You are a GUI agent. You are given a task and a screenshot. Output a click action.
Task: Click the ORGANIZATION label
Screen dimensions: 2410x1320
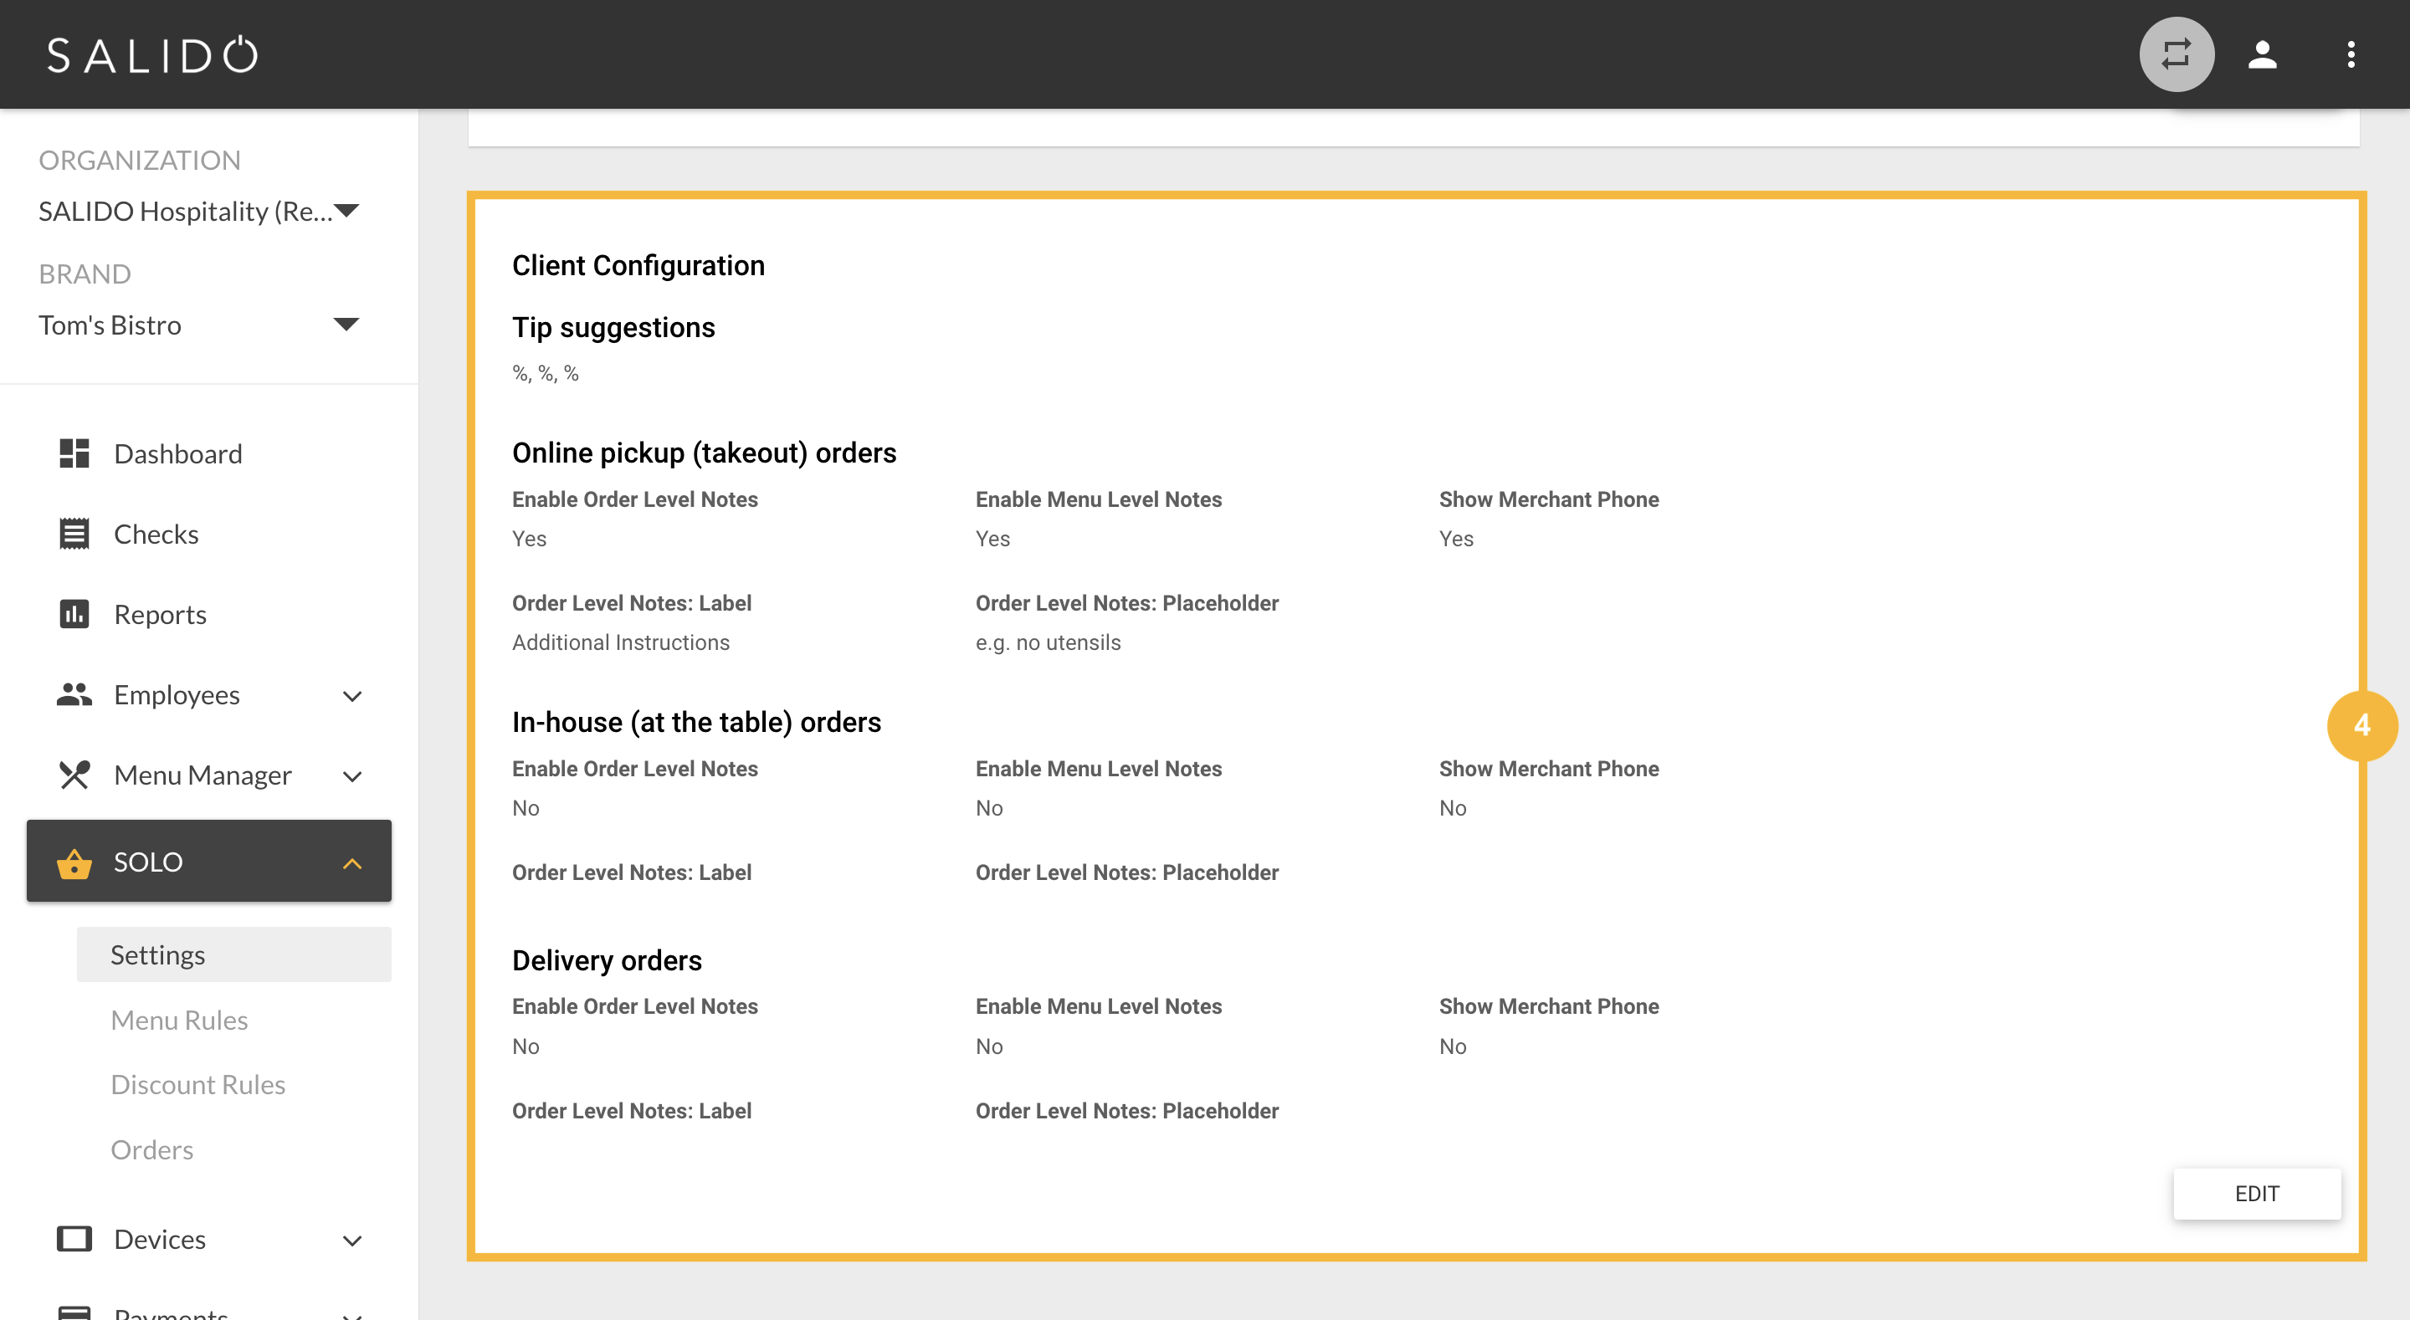[x=140, y=160]
